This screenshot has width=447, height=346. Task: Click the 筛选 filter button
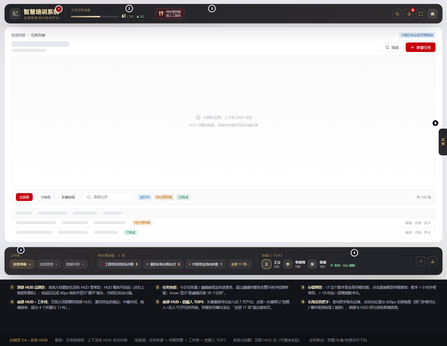(x=392, y=47)
